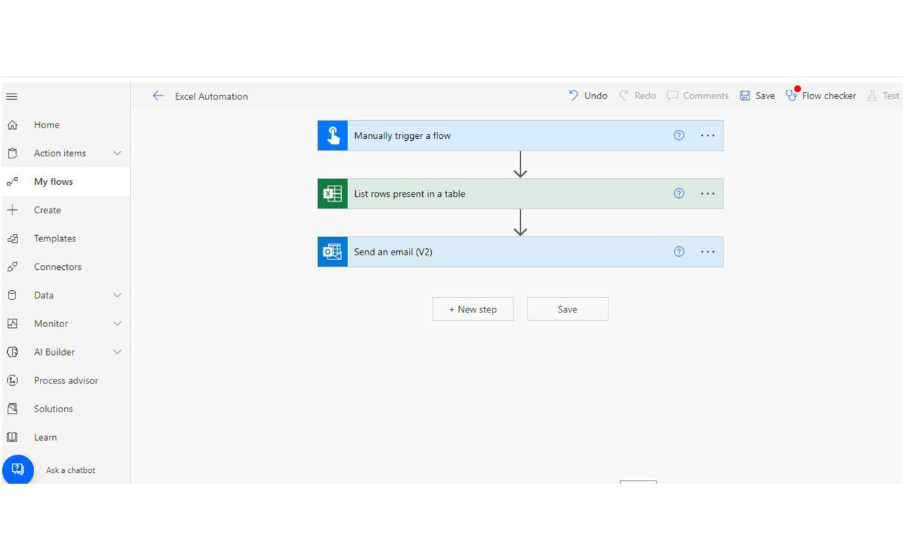Open the Ask a chatbot bubble
The height and width of the screenshot is (558, 907).
tap(18, 469)
